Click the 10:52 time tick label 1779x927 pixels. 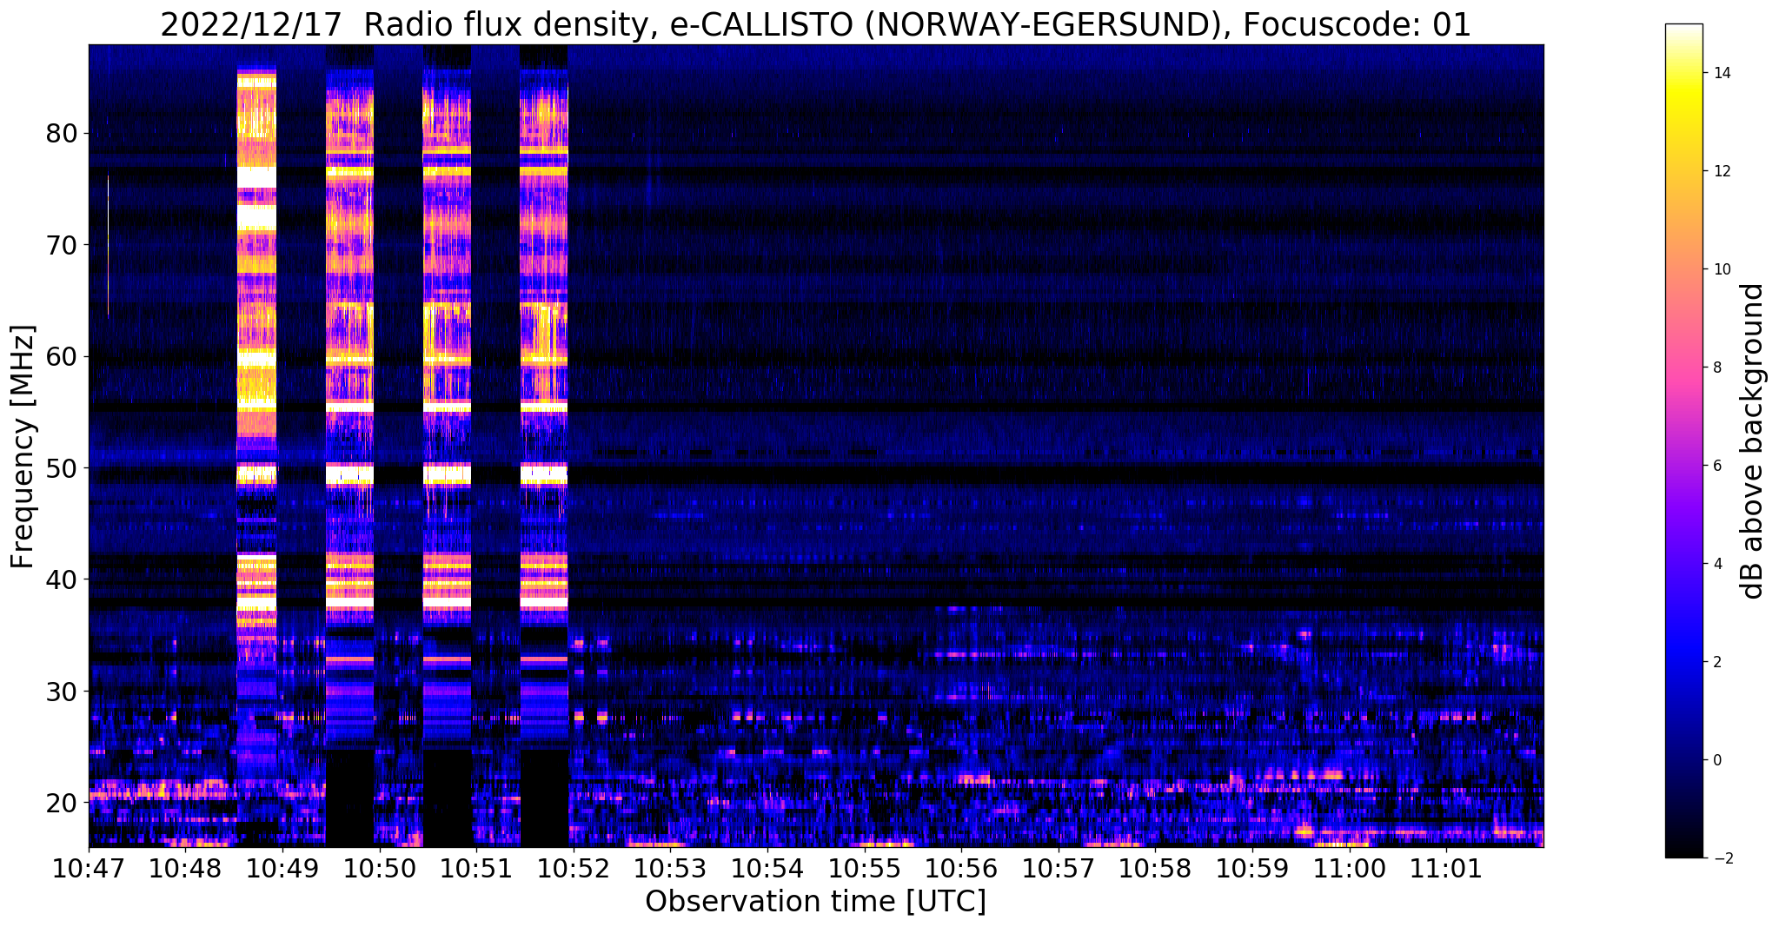click(x=574, y=867)
